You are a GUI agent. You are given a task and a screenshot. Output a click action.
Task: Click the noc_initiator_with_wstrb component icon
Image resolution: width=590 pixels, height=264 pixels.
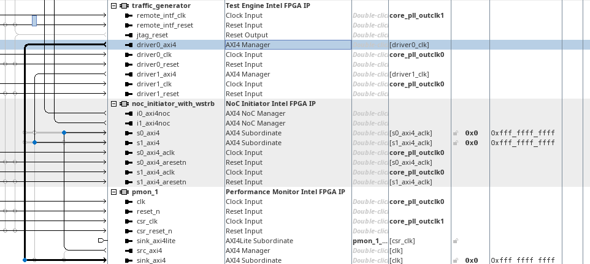point(124,104)
